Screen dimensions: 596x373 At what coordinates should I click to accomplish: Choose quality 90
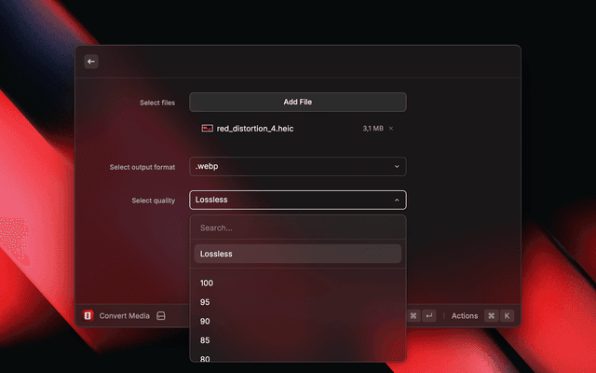298,321
